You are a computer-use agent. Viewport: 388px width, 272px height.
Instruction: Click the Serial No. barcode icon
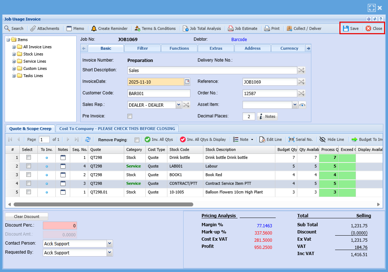(x=292, y=139)
